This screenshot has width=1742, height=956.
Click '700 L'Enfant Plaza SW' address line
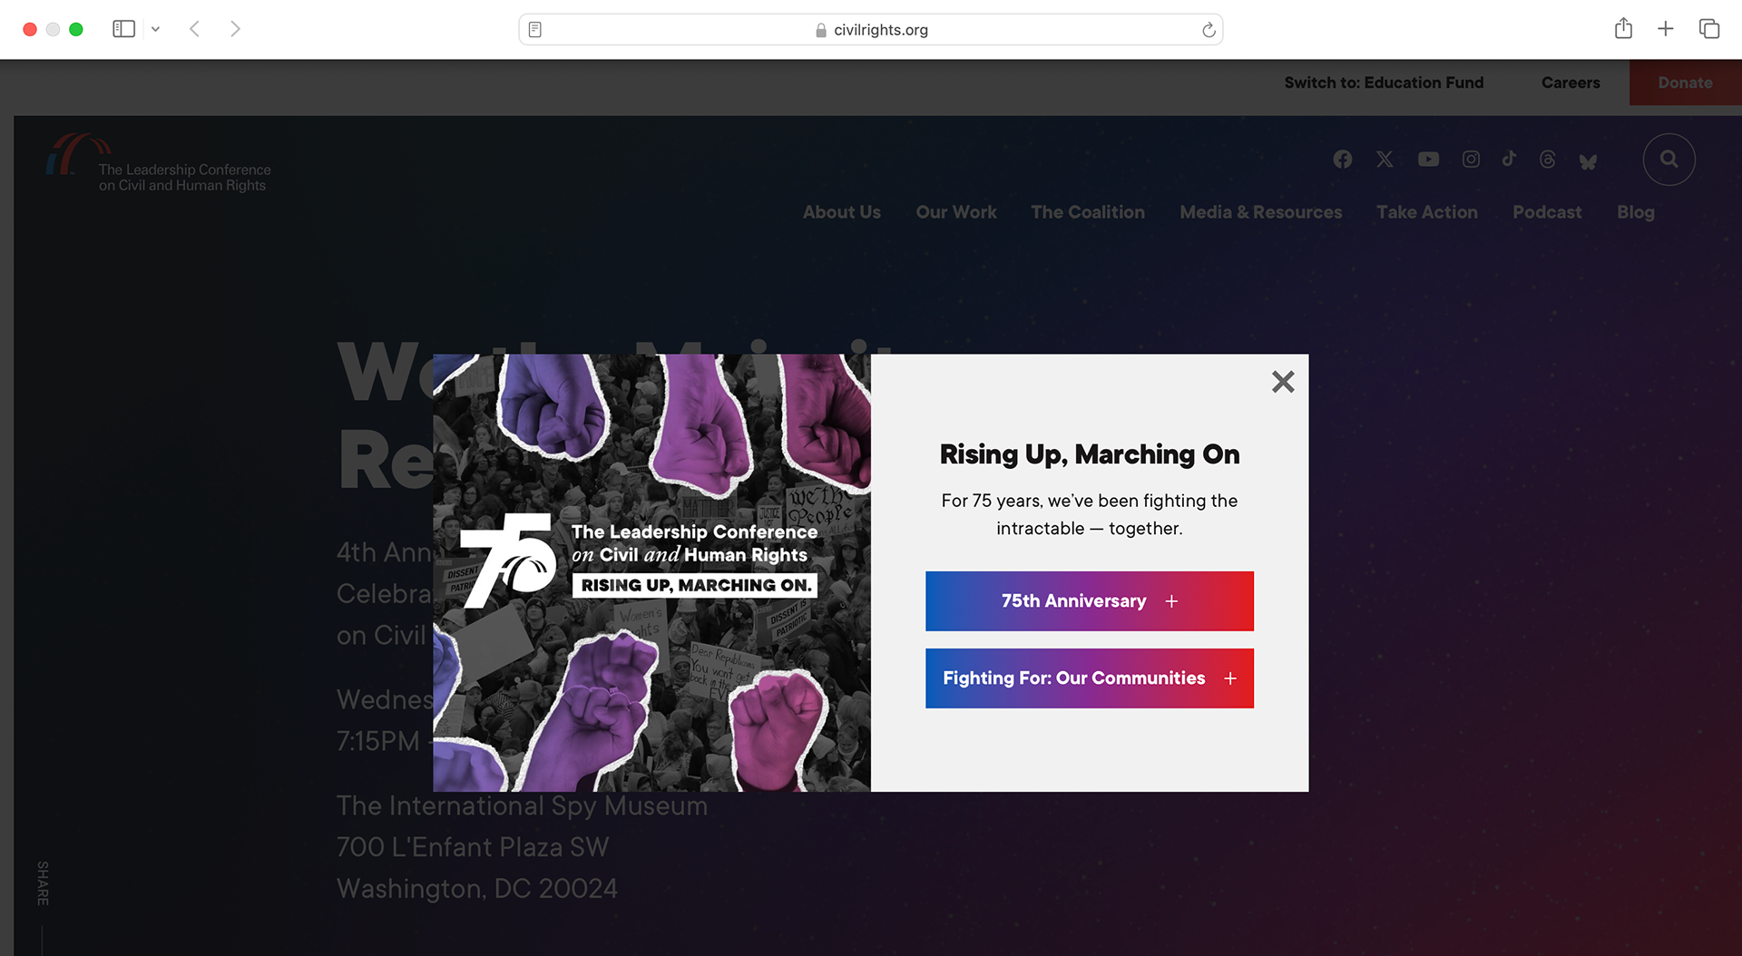[472, 847]
